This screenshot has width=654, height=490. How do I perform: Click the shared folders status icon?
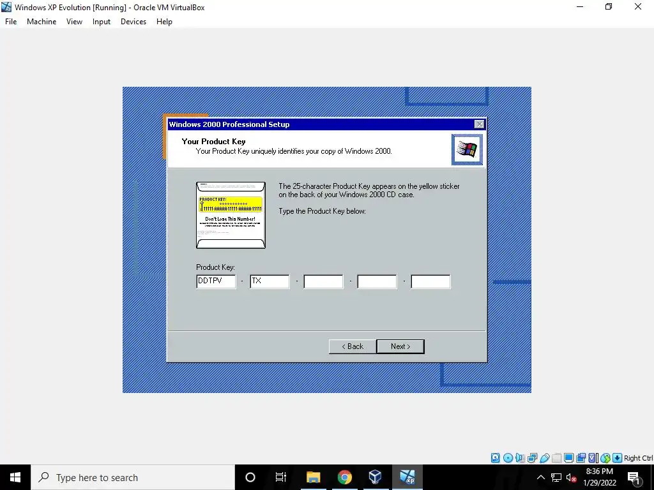click(x=556, y=458)
